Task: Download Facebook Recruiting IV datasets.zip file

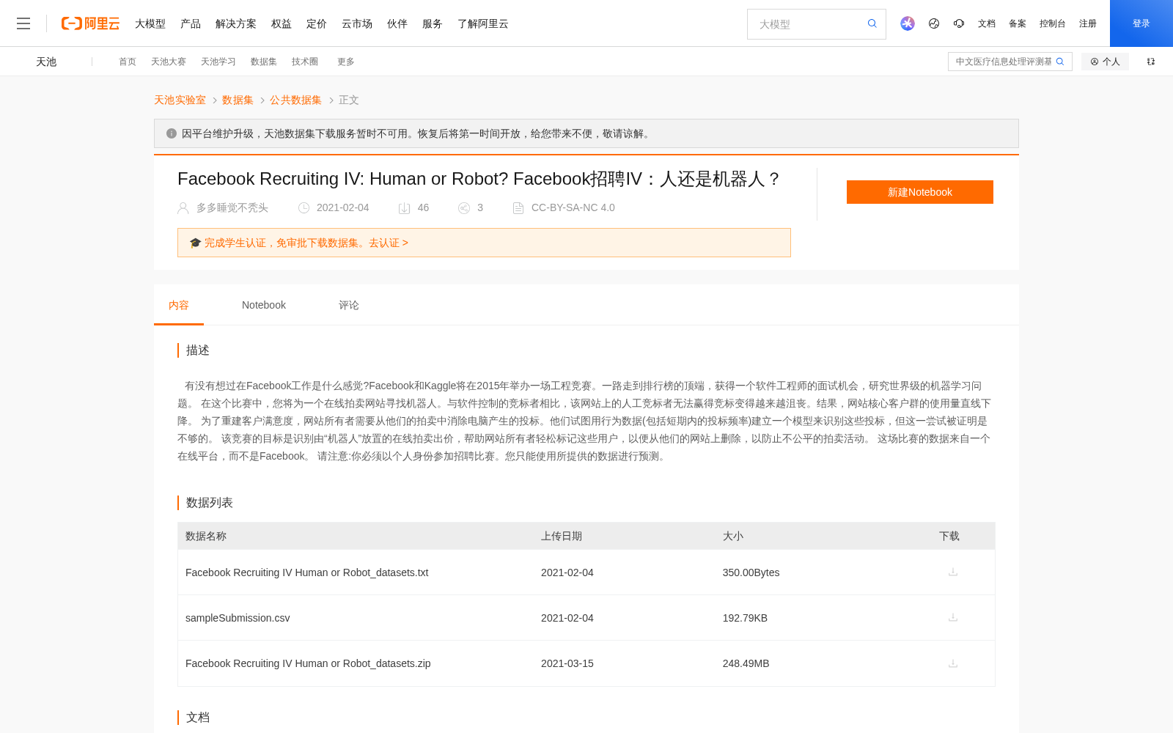Action: [953, 663]
